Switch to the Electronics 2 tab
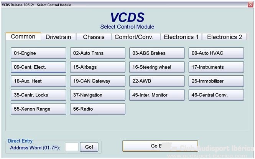The image size is (255, 159). 224,37
